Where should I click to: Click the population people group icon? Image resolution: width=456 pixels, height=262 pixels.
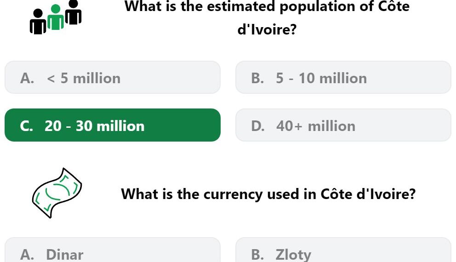[x=56, y=17]
